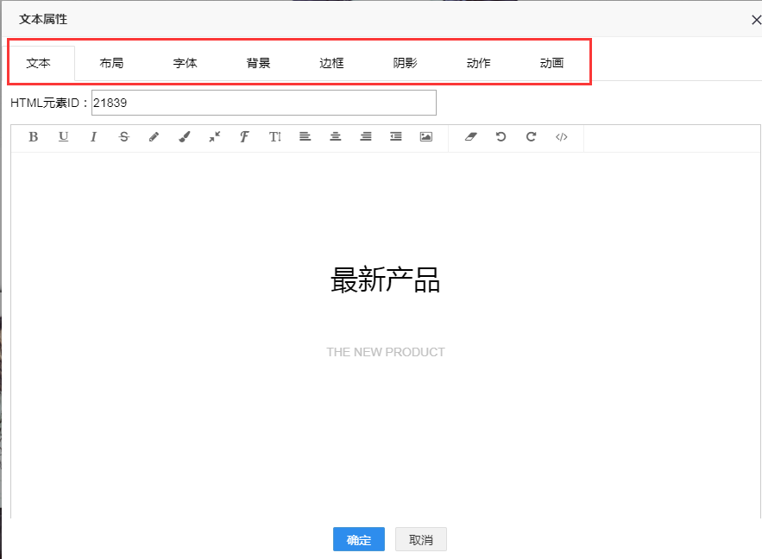The width and height of the screenshot is (762, 559).
Task: Go to the 背景 tab
Action: click(x=258, y=63)
